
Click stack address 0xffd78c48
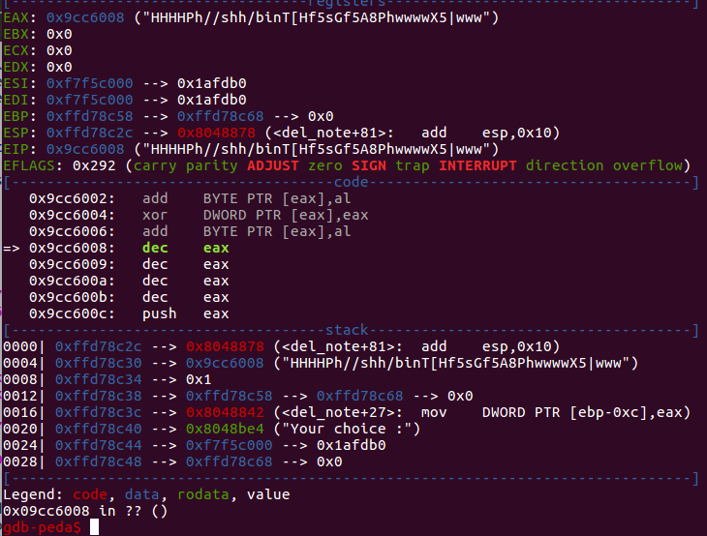(98, 462)
